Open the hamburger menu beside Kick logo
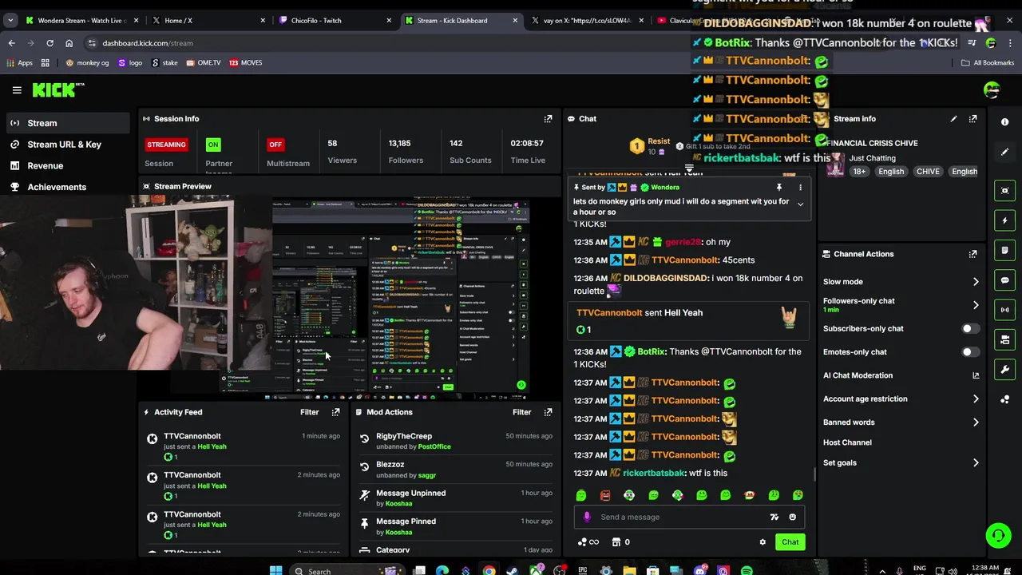The width and height of the screenshot is (1022, 575). coord(17,90)
